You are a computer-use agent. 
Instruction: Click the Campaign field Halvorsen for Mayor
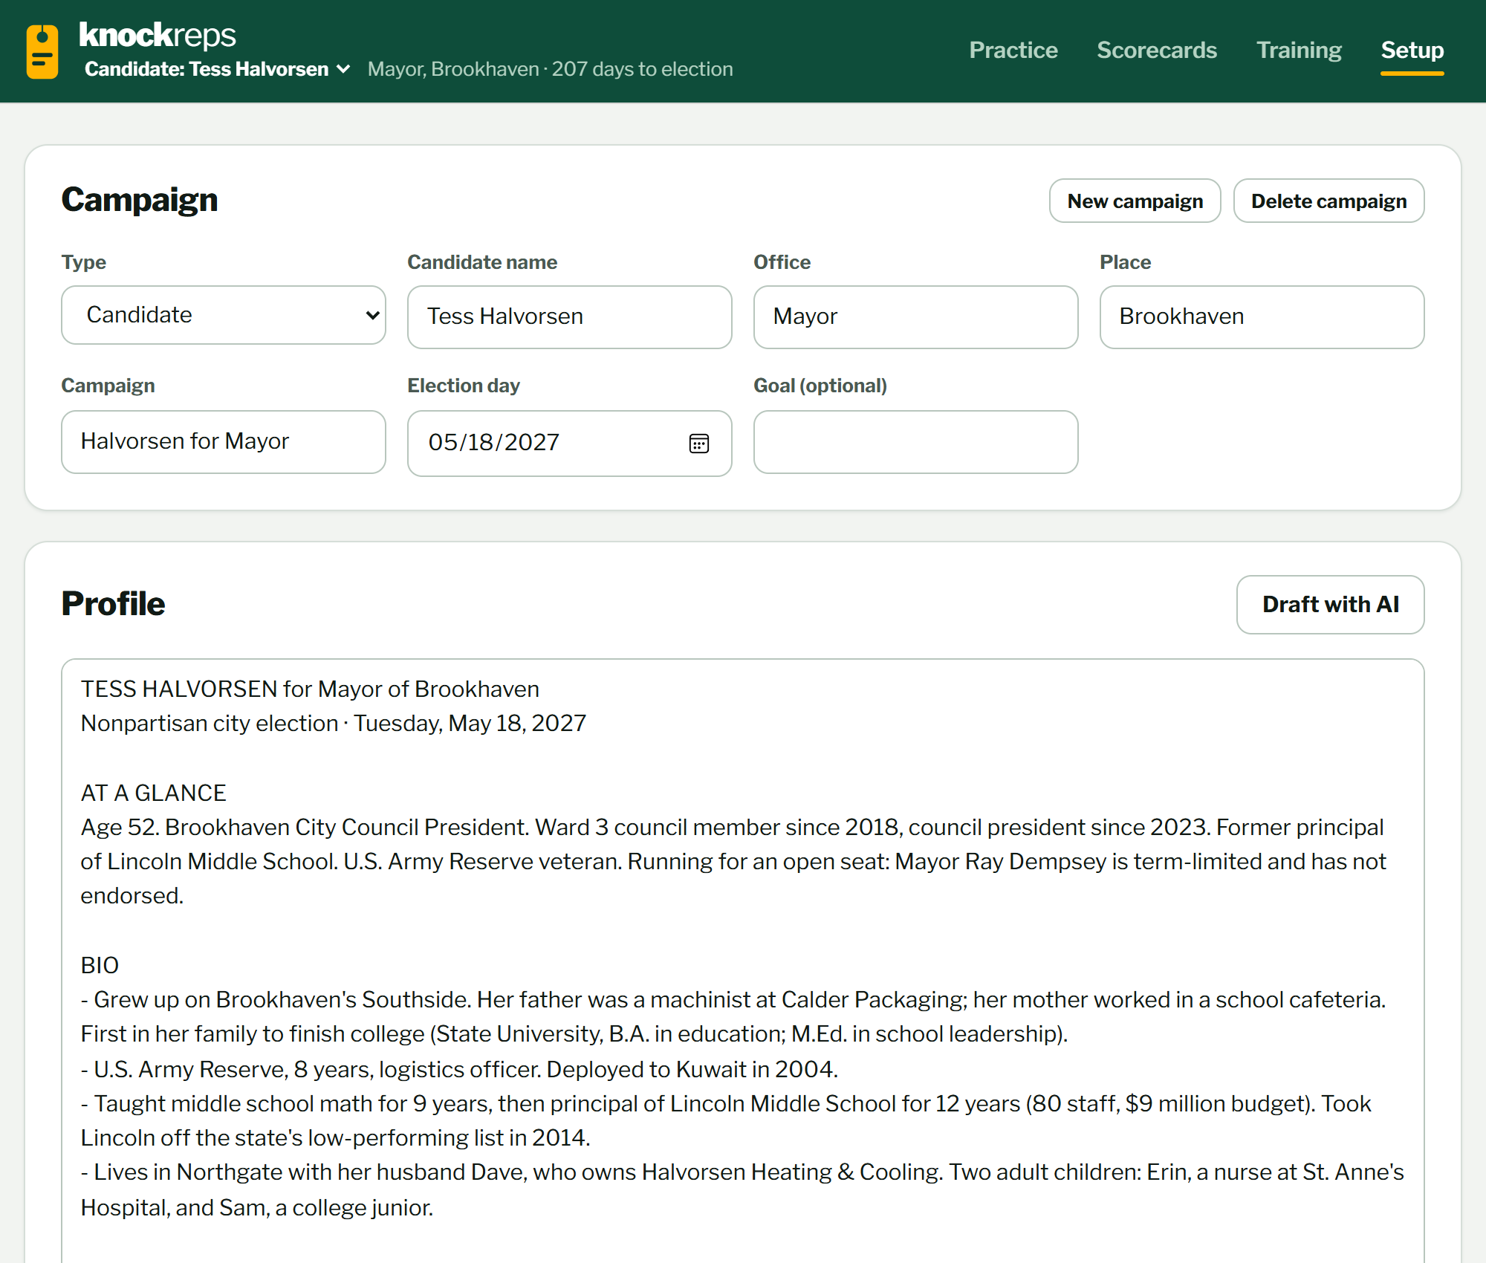click(224, 442)
